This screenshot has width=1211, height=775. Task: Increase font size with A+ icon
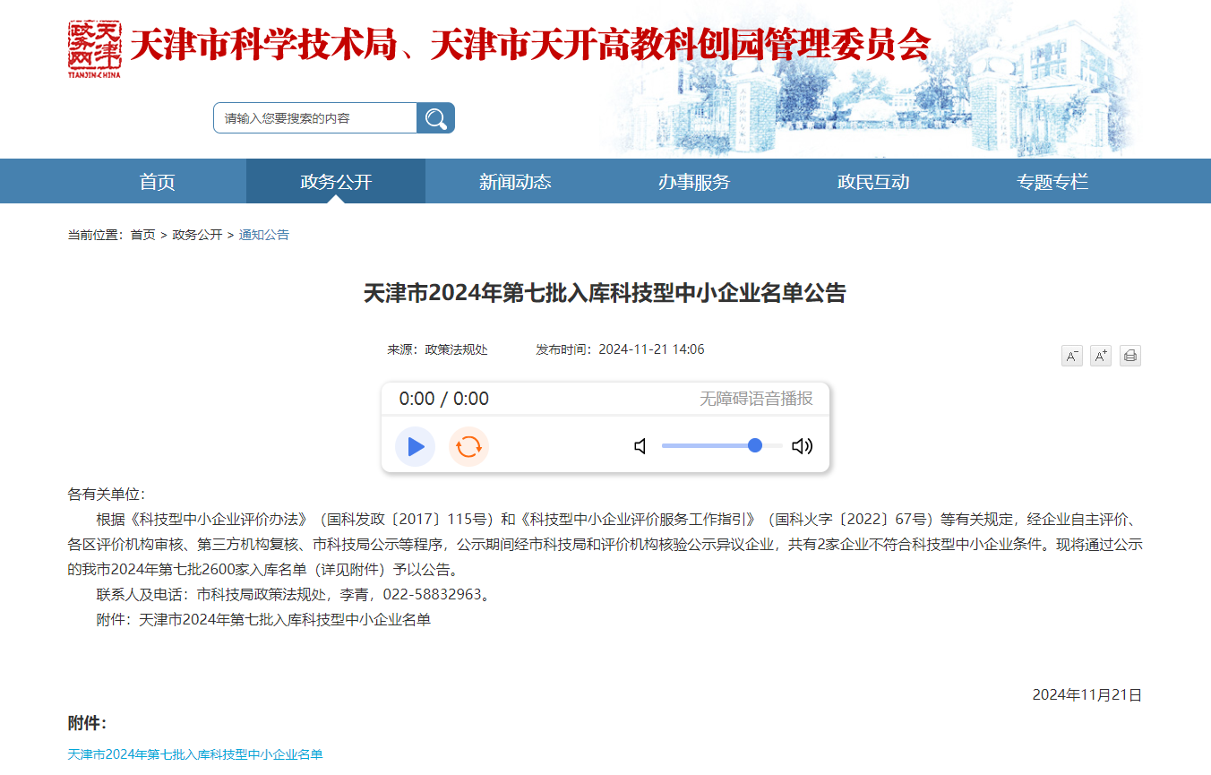coord(1100,356)
